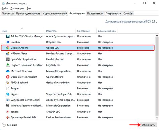This screenshot has height=130, width=159.
Task: Click the scrollbar up arrow
Action: tap(157, 35)
